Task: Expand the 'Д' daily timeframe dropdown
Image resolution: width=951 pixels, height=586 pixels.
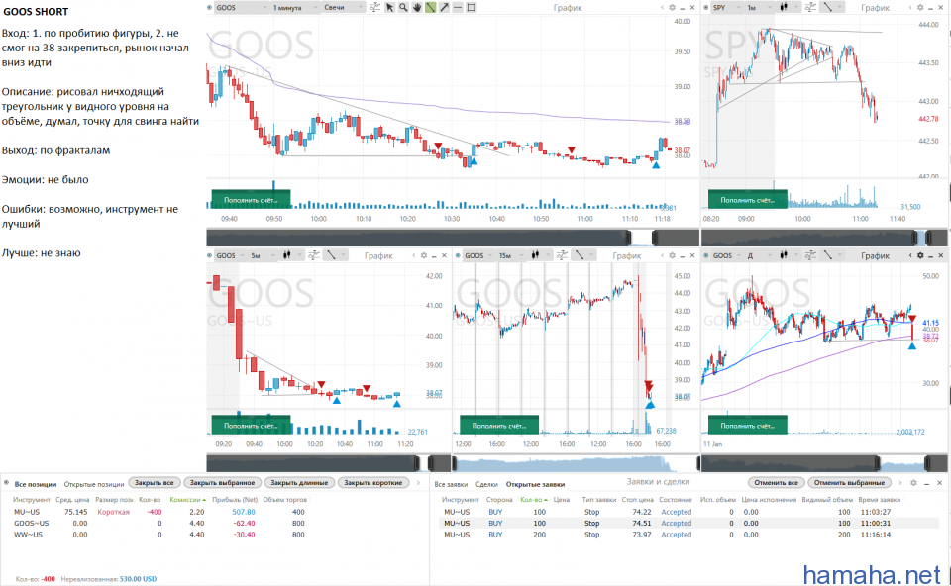Action: pyautogui.click(x=760, y=255)
